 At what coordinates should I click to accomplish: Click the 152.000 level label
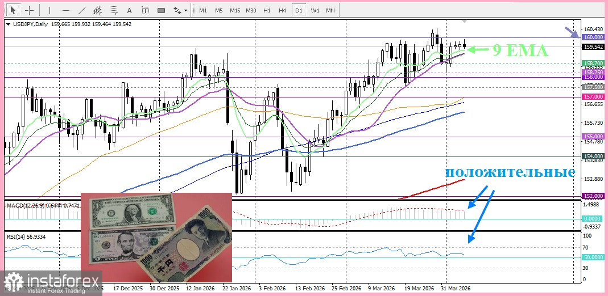pyautogui.click(x=593, y=196)
